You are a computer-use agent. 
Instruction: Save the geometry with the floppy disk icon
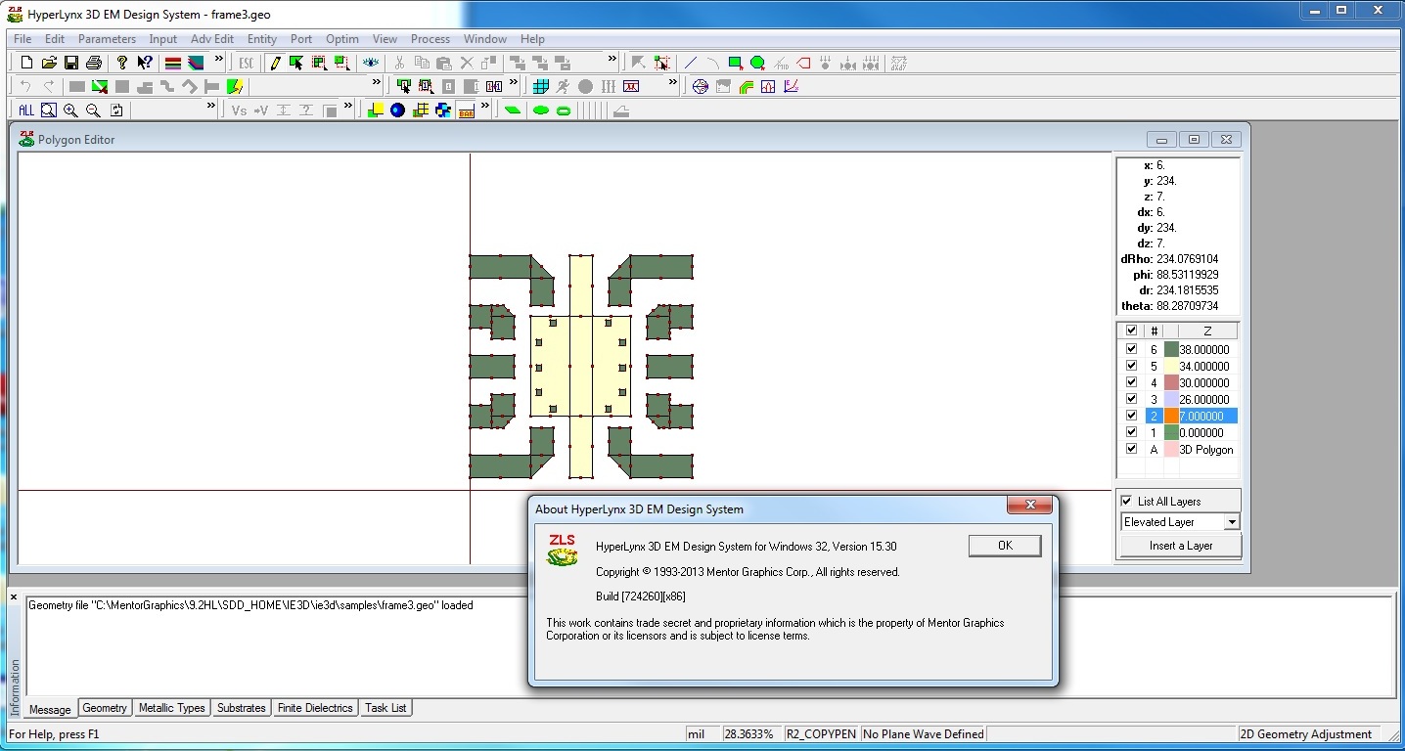[x=71, y=63]
